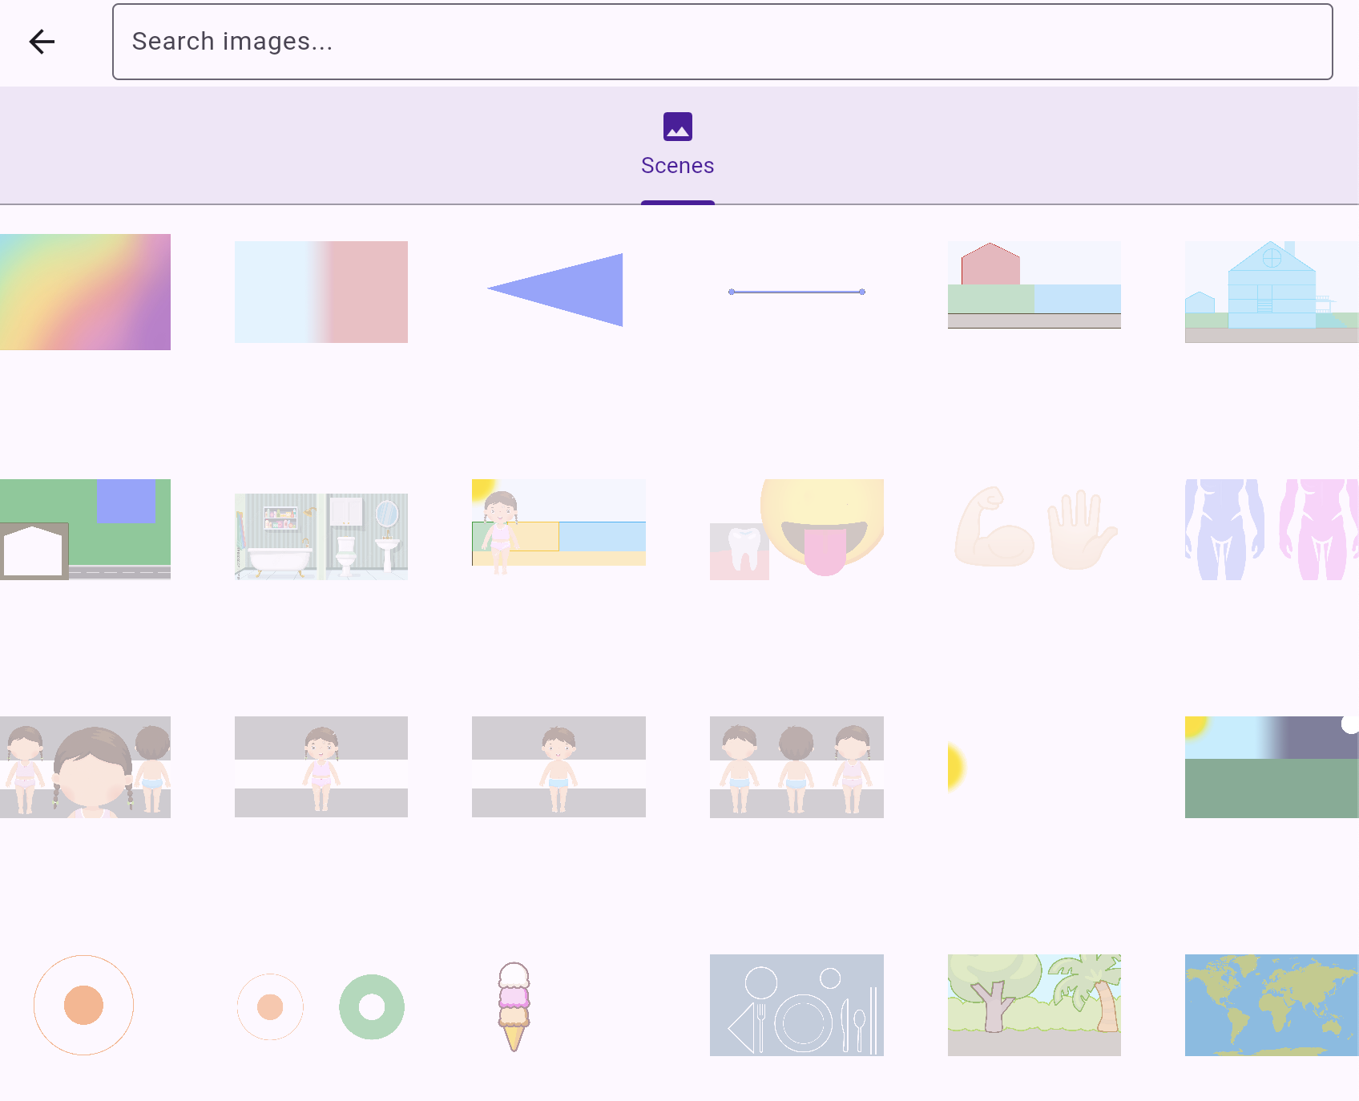Choose the ice cream cone image
Viewport: 1359px width, 1101px height.
[x=514, y=1006]
